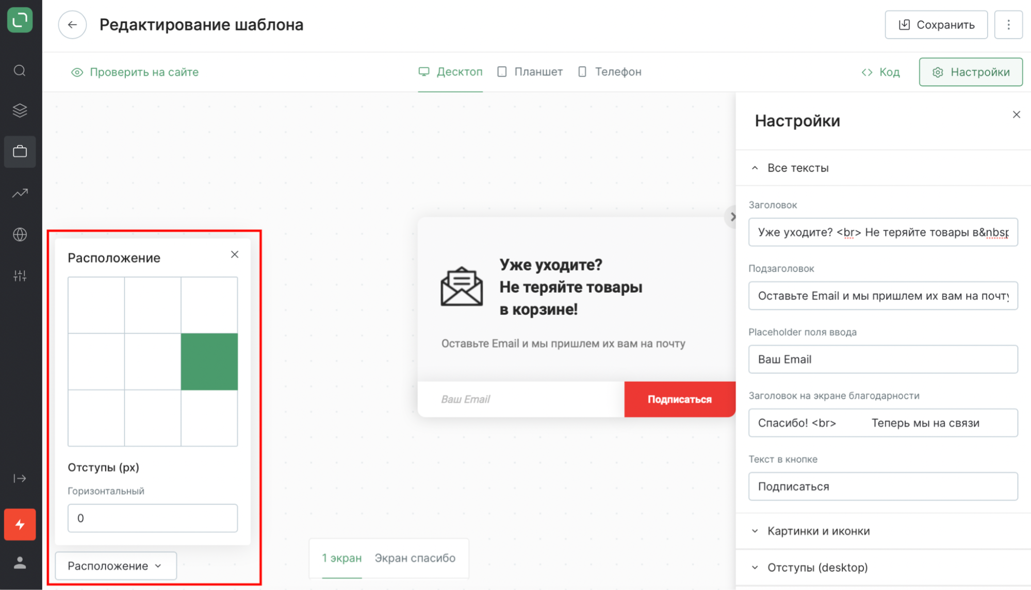1031x590 pixels.
Task: Open the user profile icon
Action: [20, 563]
